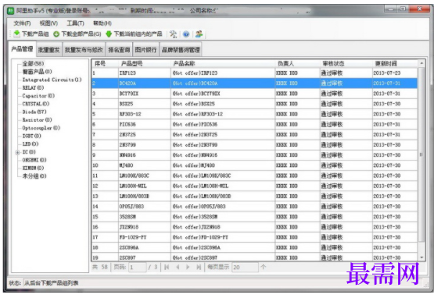Open the tools settings toolbar icon
Screen dimensions: 434x298
coord(174,34)
